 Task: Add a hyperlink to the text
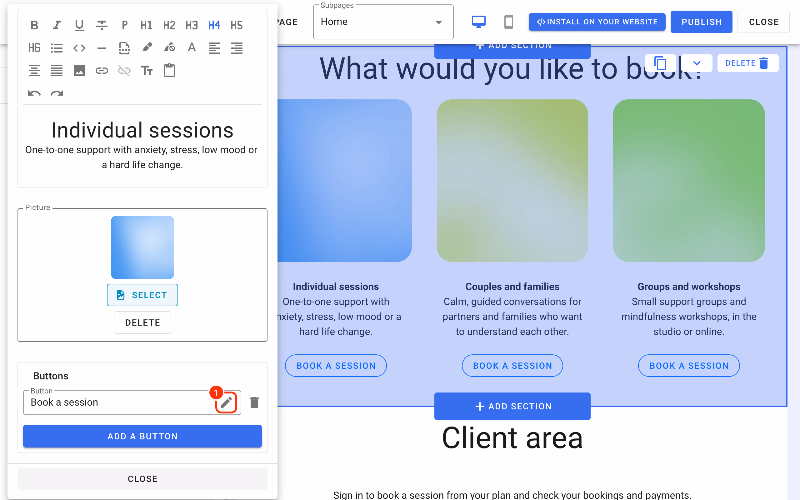(102, 70)
